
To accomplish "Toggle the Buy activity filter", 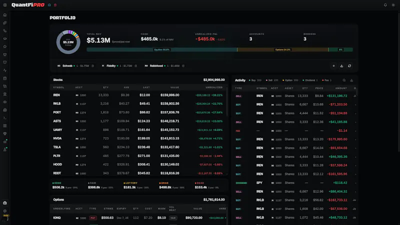I will 255,80.
